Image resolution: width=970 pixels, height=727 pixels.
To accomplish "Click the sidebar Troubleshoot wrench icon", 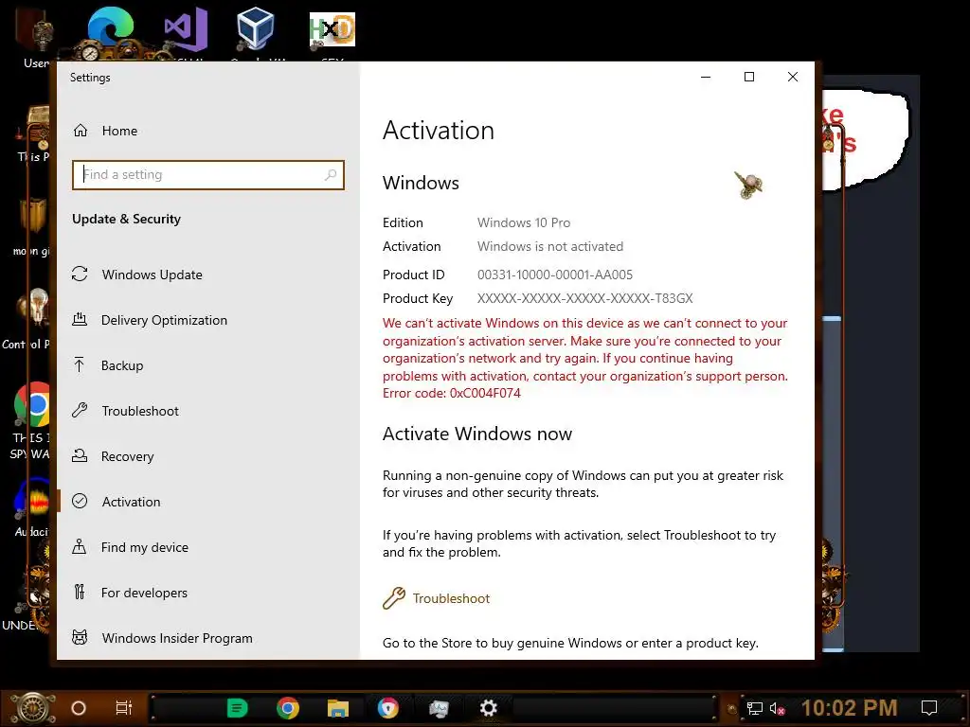I will pyautogui.click(x=80, y=410).
